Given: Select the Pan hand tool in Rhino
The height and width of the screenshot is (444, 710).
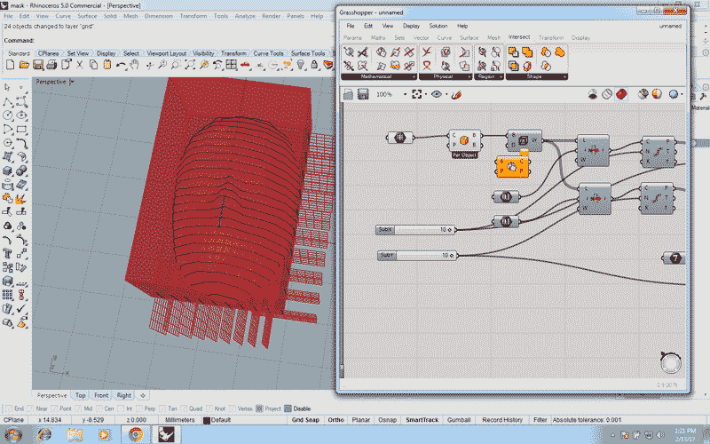Looking at the screenshot, I should coord(134,65).
